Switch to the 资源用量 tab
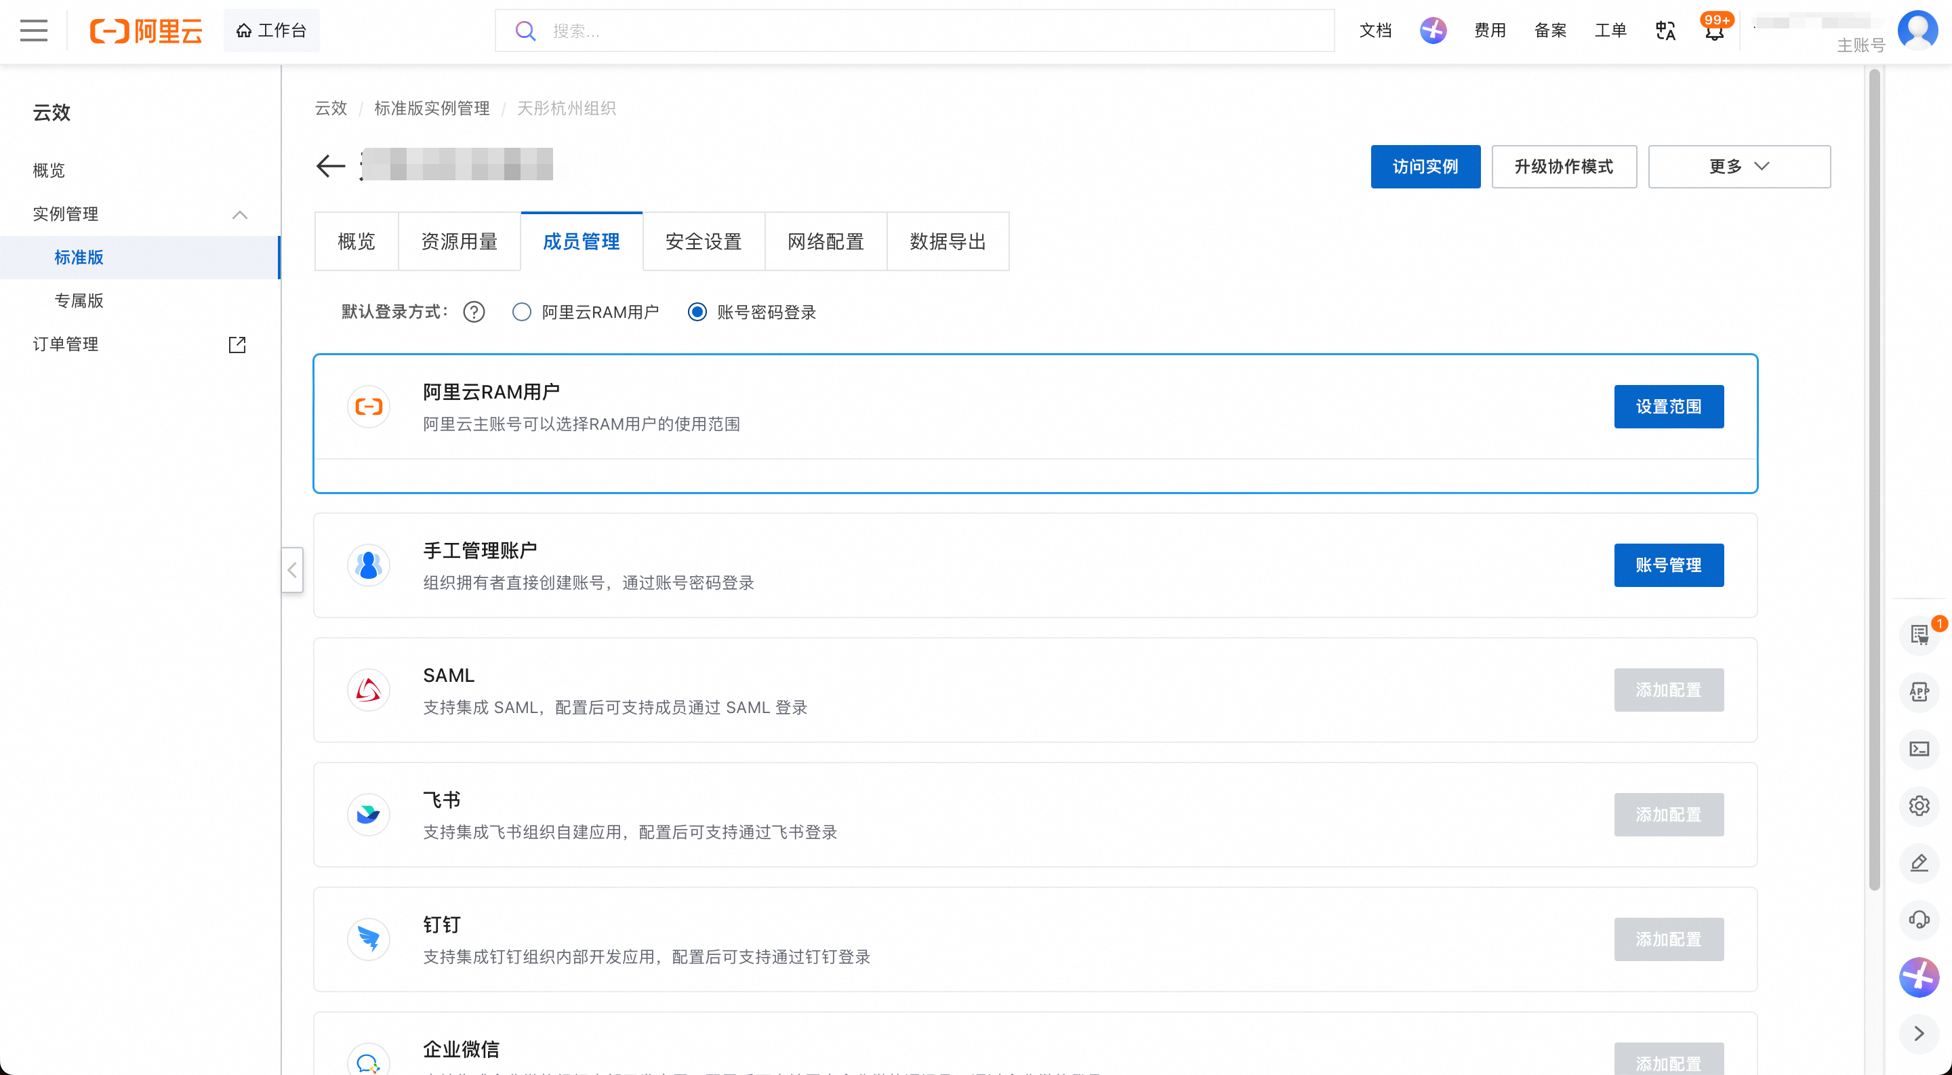Image resolution: width=1952 pixels, height=1075 pixels. click(460, 242)
